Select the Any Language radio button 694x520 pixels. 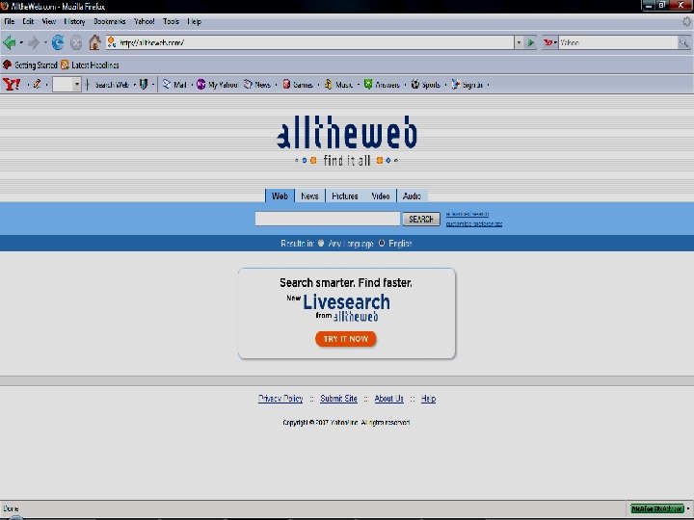pos(321,244)
